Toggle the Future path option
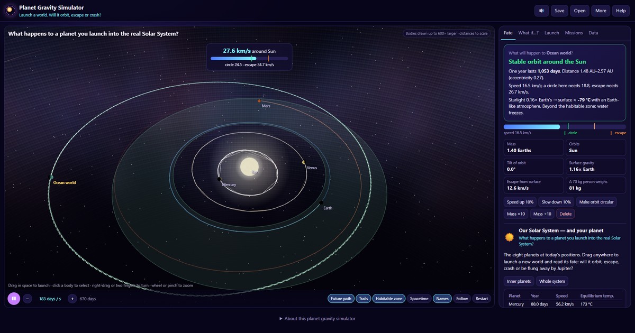The height and width of the screenshot is (333, 635). coord(341,299)
